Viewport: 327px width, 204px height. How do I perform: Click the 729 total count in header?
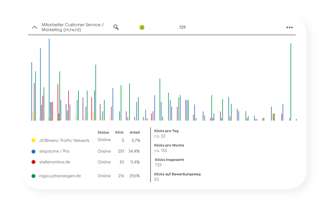tap(182, 27)
